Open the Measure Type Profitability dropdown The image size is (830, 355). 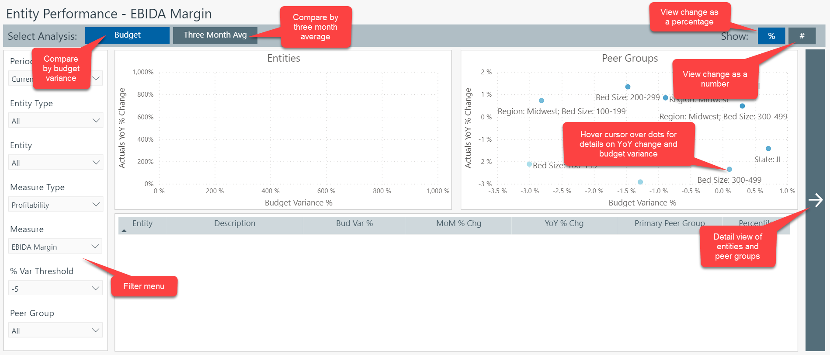(56, 205)
